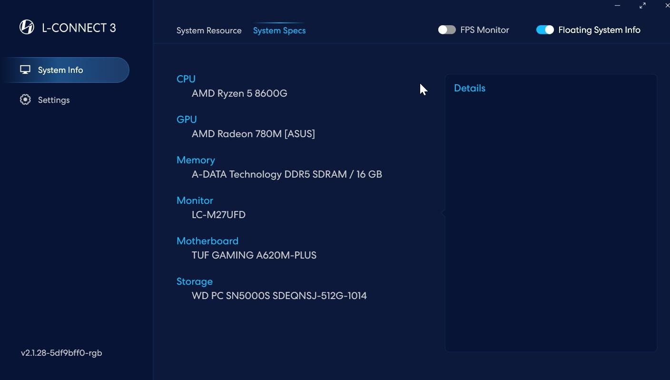This screenshot has height=380, width=670.
Task: Click the A-DATA Technology DDR5 SDRAM entry
Action: tap(287, 174)
